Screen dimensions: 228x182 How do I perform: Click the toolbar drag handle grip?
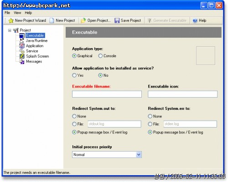point(5,20)
